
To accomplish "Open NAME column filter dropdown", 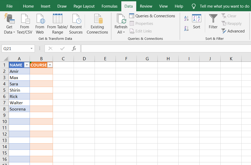I will pos(27,65).
